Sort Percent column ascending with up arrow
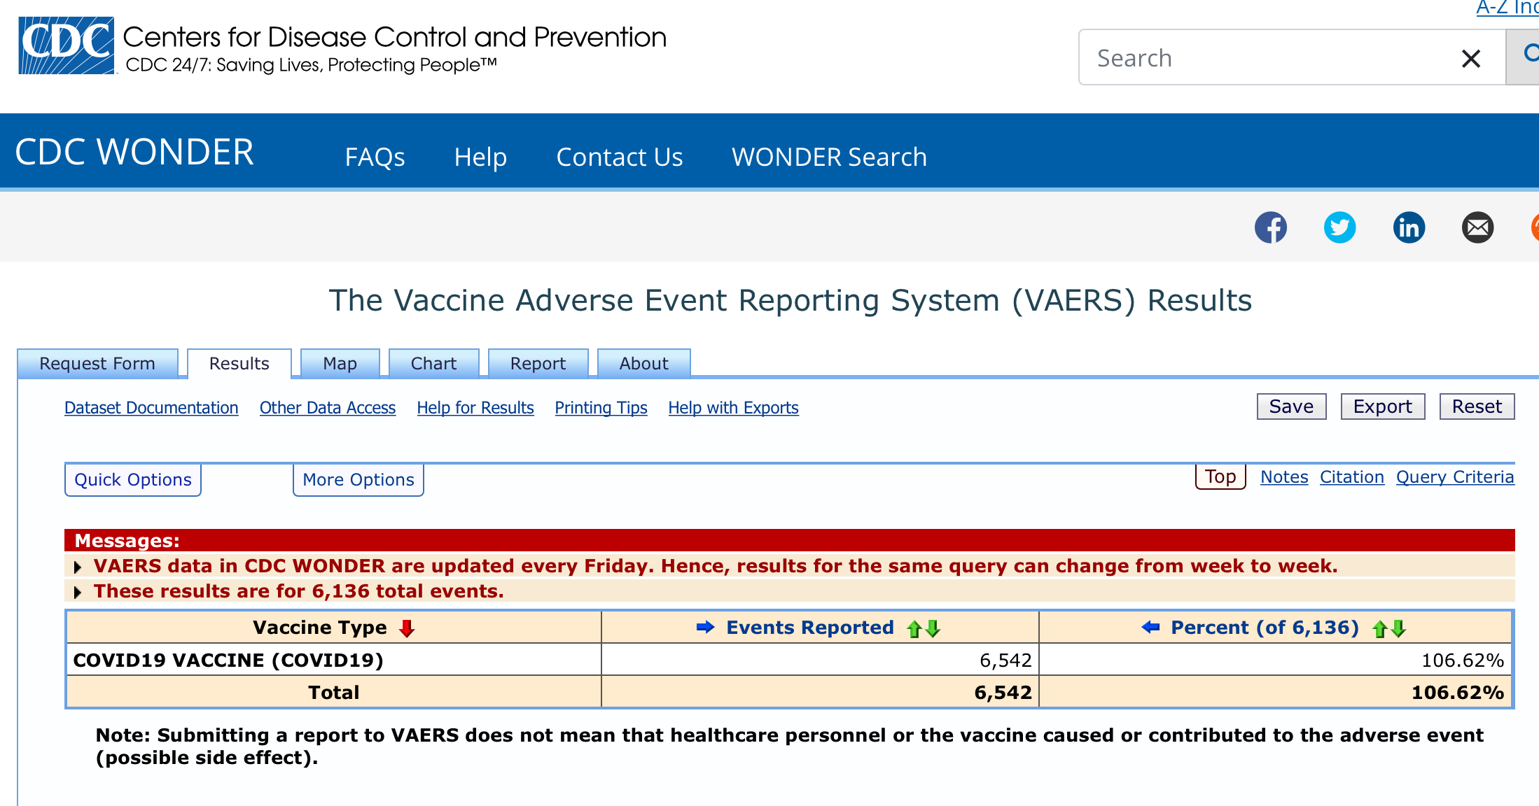This screenshot has height=806, width=1539. [x=1380, y=628]
